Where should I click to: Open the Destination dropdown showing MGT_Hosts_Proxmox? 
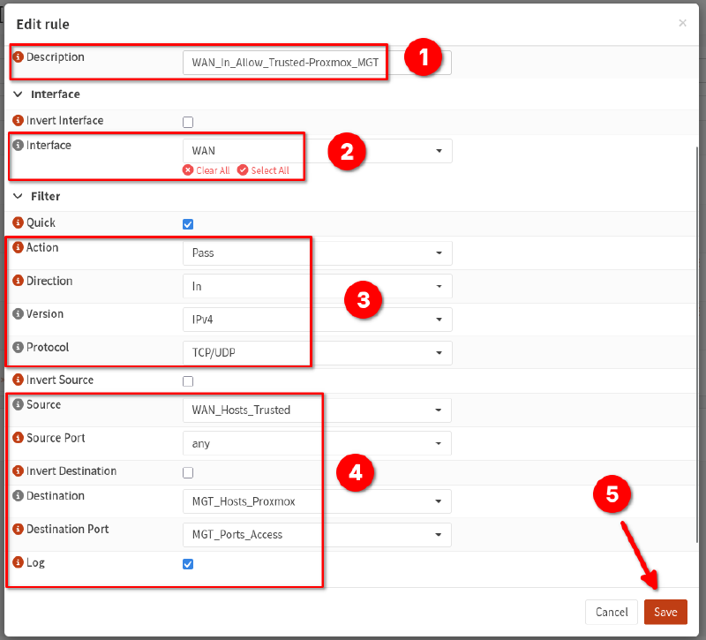click(x=318, y=501)
